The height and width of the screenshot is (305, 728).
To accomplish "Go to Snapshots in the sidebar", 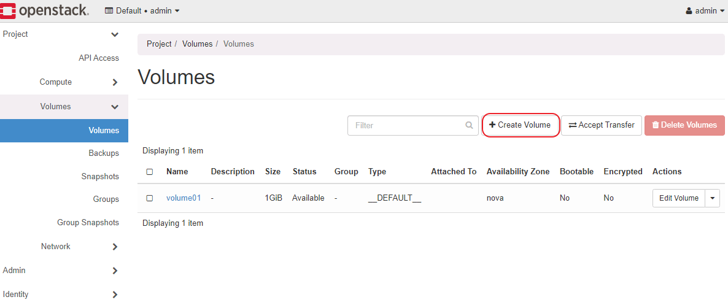I will (100, 177).
